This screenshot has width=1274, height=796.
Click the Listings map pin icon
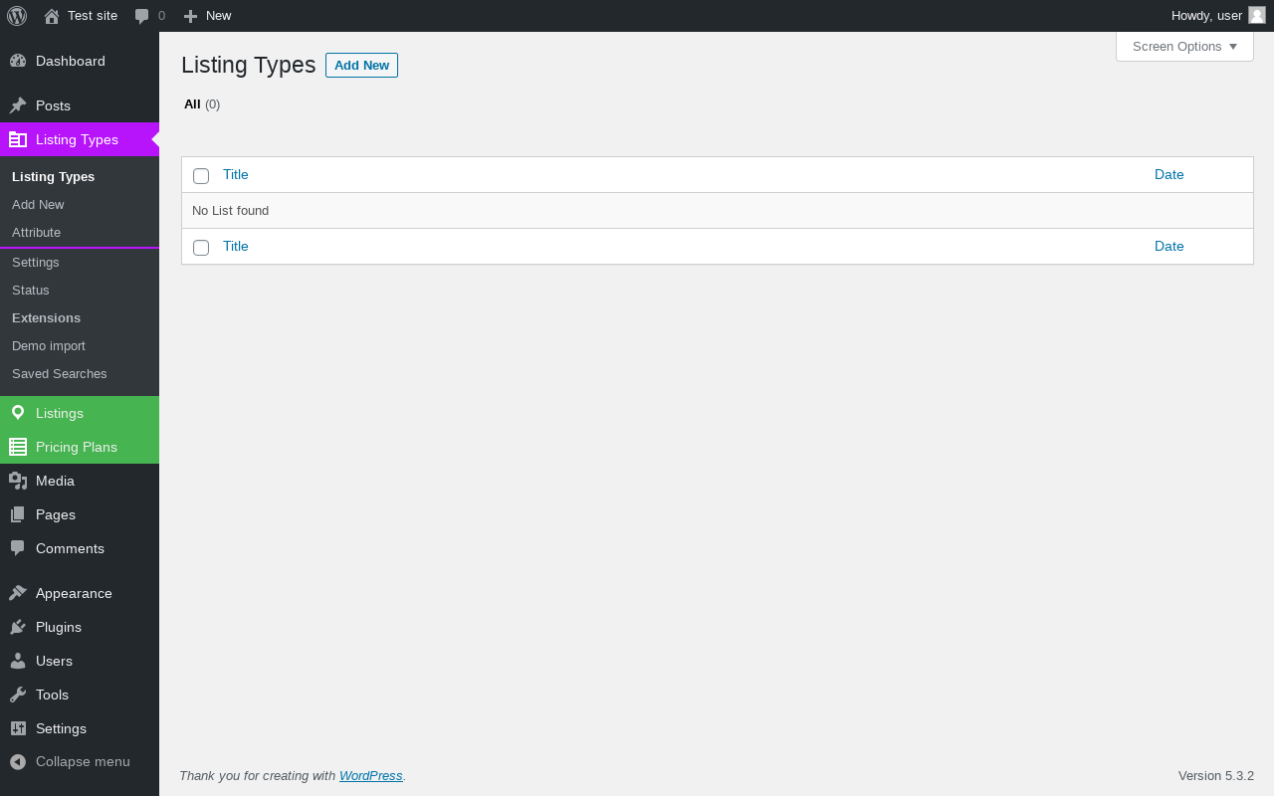(x=18, y=413)
